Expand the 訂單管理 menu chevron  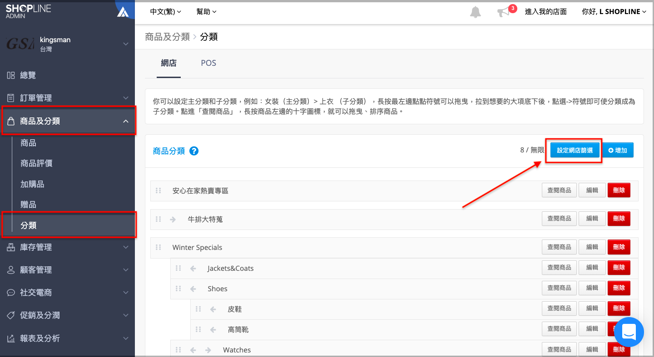pos(126,98)
